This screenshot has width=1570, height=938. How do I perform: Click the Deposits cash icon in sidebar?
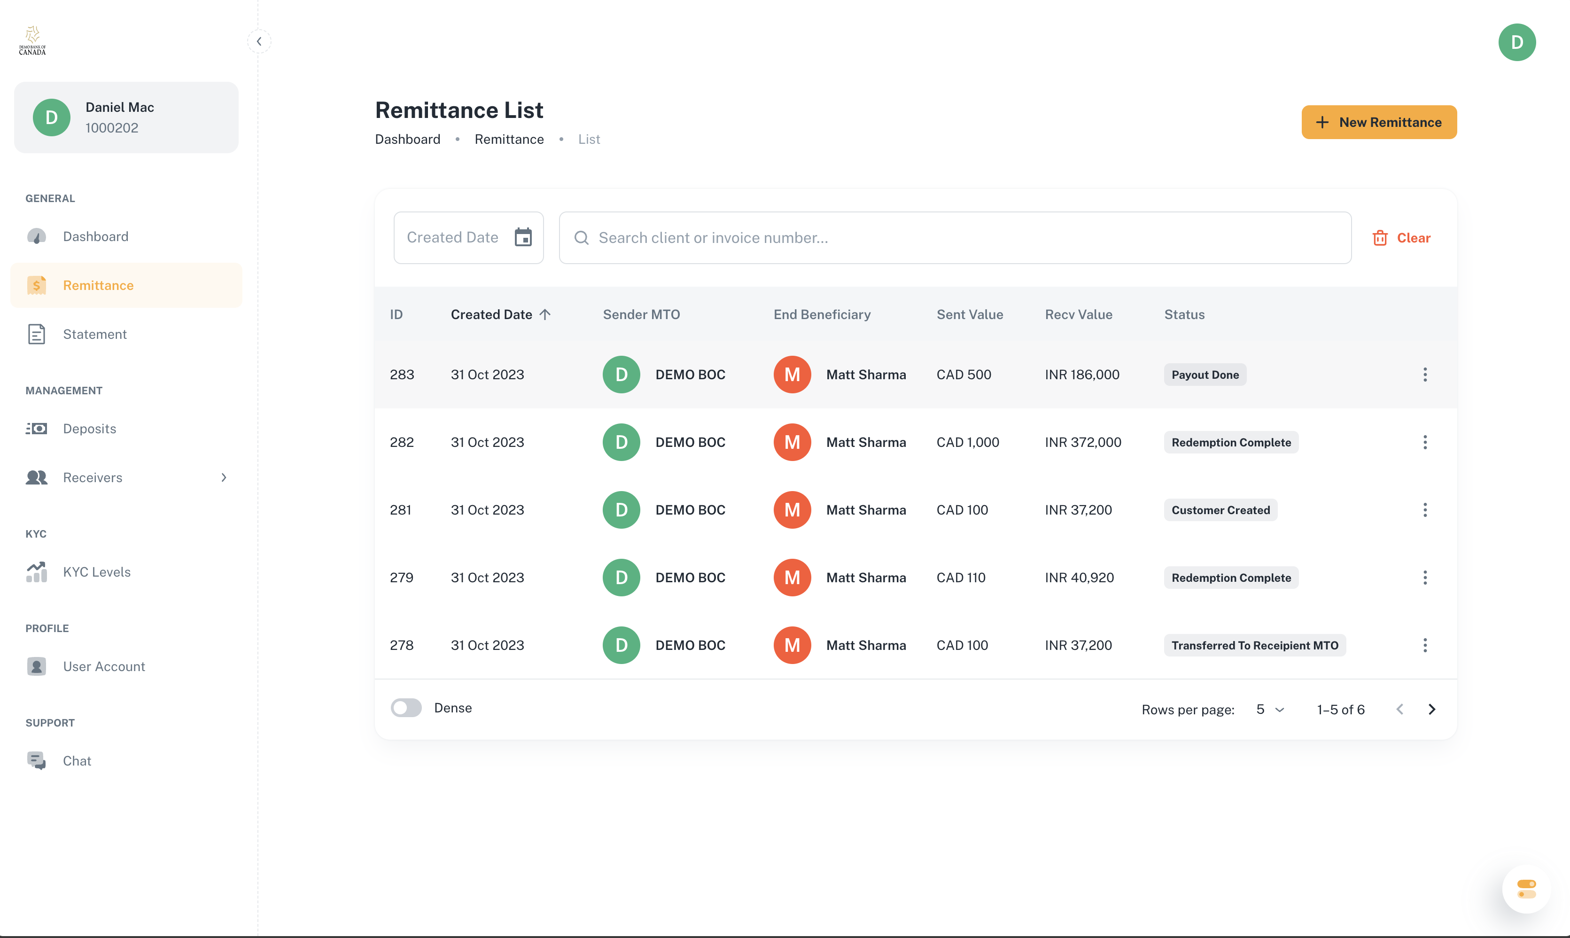pos(37,429)
